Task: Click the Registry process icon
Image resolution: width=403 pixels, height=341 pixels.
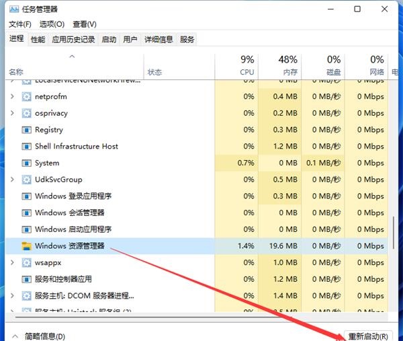Action: 26,130
